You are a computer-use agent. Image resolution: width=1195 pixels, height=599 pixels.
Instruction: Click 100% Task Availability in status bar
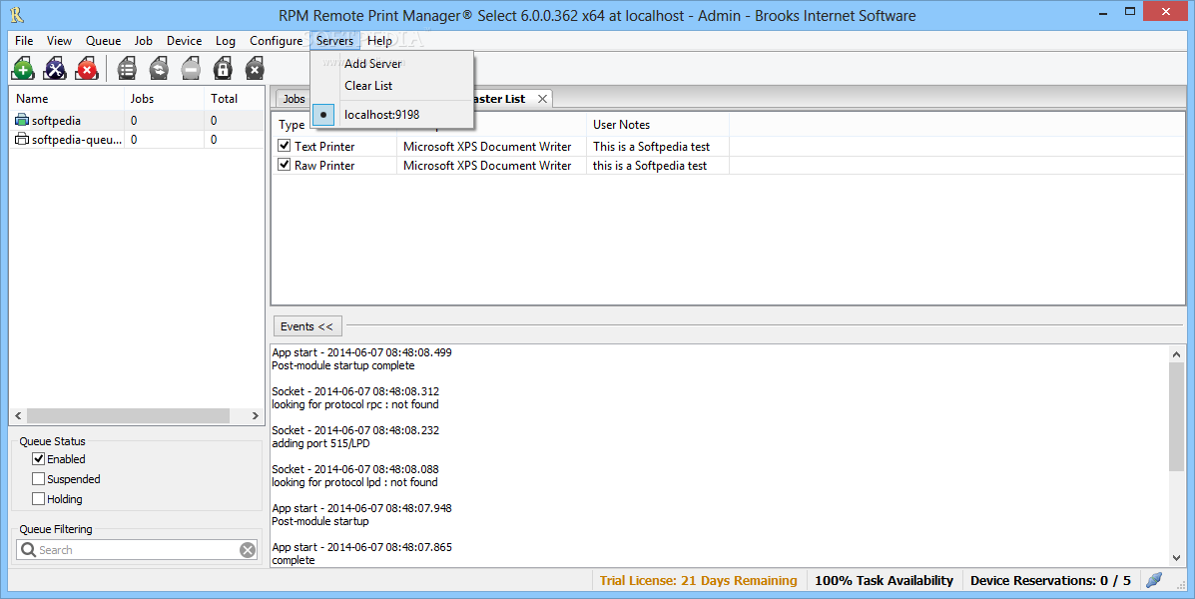[885, 581]
